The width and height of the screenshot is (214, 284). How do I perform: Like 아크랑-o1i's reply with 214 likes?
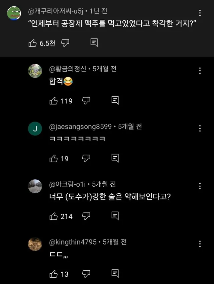click(x=53, y=216)
